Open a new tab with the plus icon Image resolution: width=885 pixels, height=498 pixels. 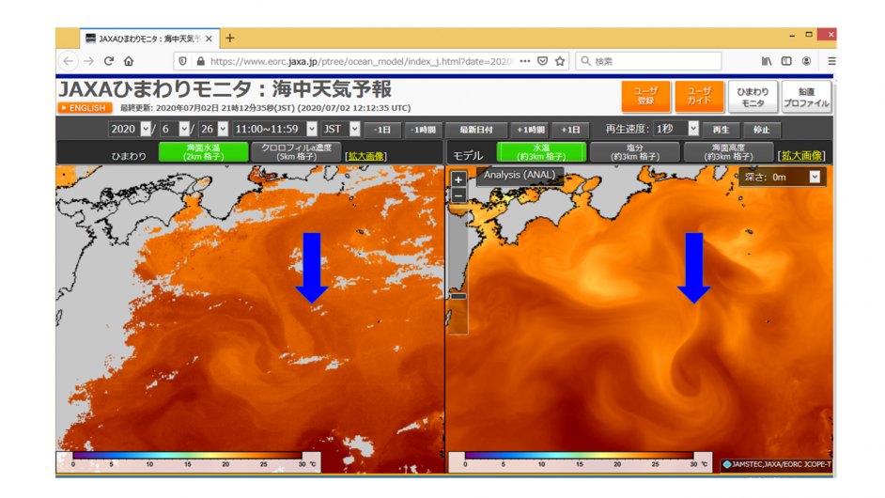tap(230, 39)
